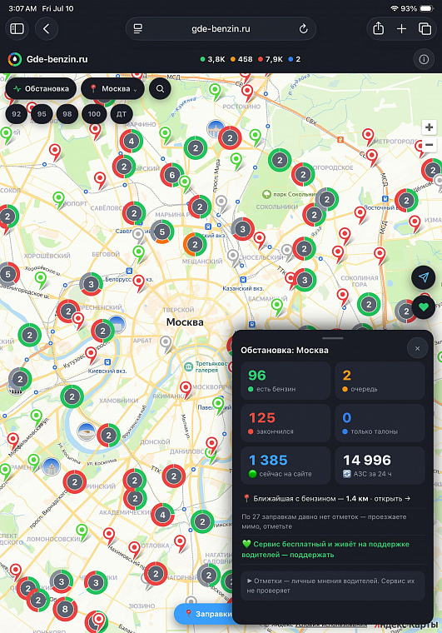The width and height of the screenshot is (442, 633).
Task: Follow the поддержать support link
Action: coord(312,555)
